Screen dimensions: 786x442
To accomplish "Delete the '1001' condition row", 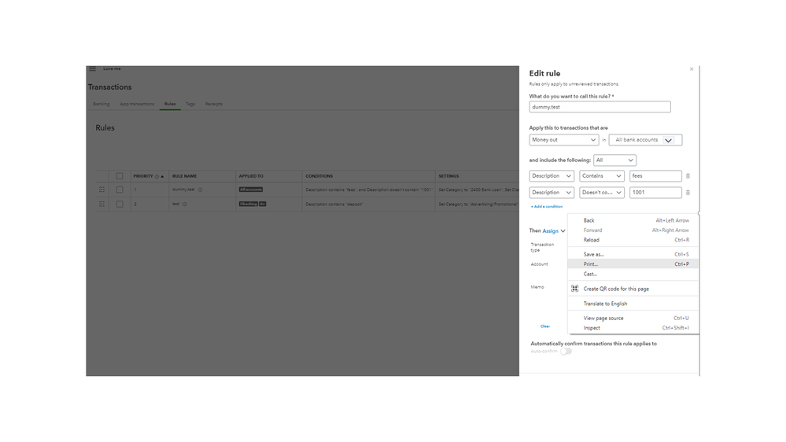I will (x=688, y=193).
